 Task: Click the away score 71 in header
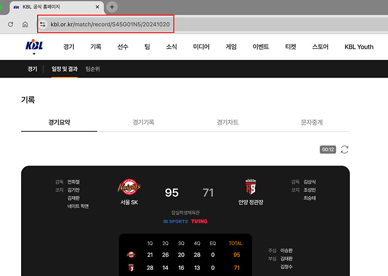click(208, 193)
